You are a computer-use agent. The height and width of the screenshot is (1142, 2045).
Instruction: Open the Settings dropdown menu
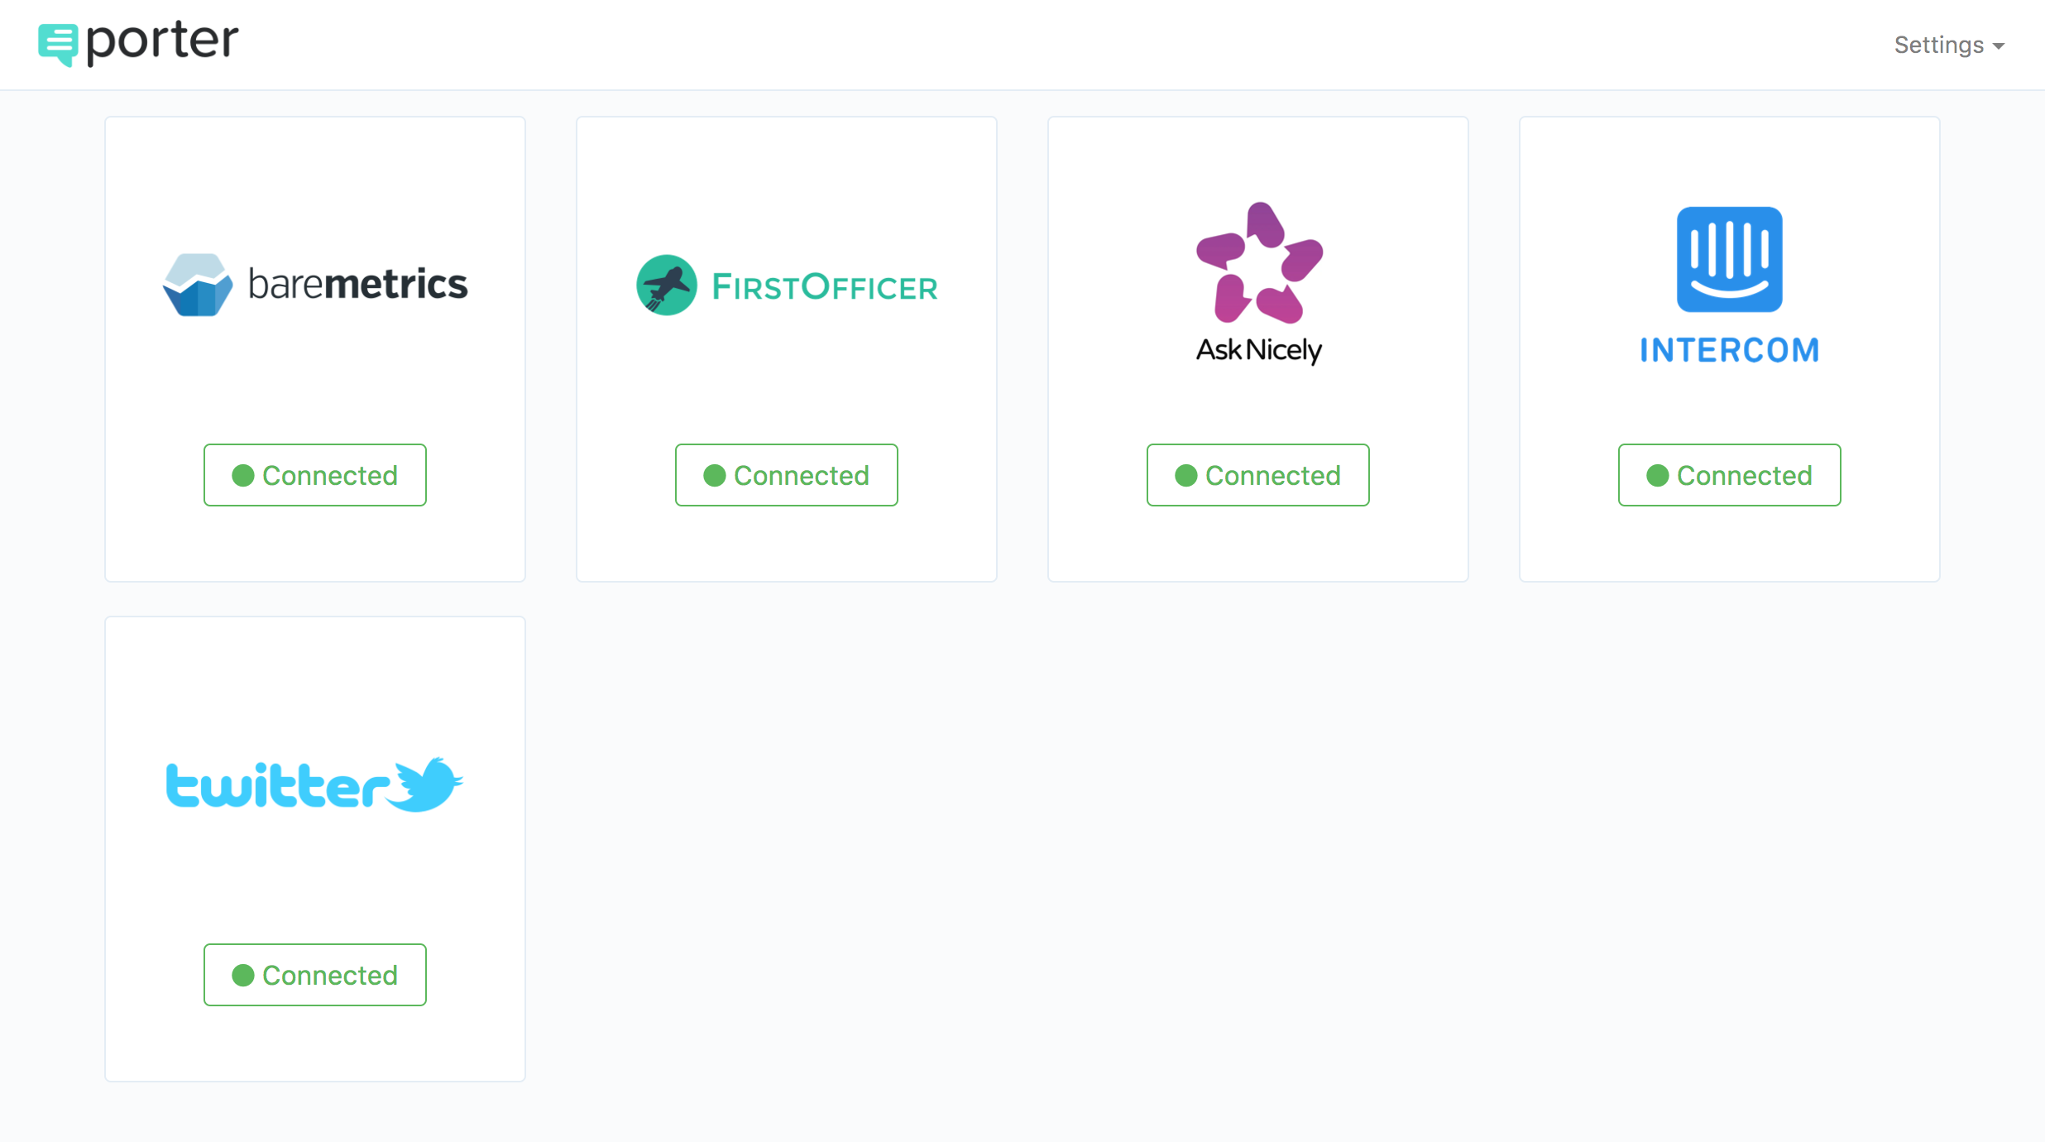(1949, 45)
